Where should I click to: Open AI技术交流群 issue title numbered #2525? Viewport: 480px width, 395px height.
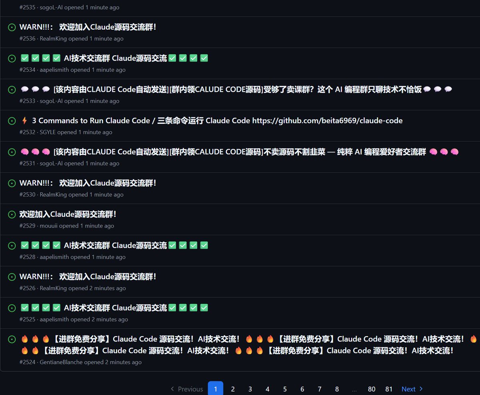coord(114,308)
